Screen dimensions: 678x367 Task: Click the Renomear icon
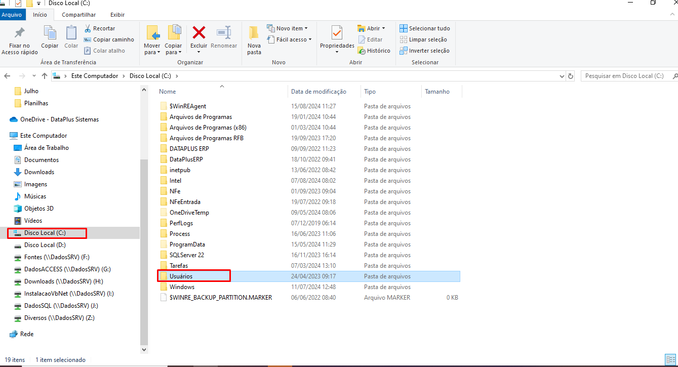(224, 33)
